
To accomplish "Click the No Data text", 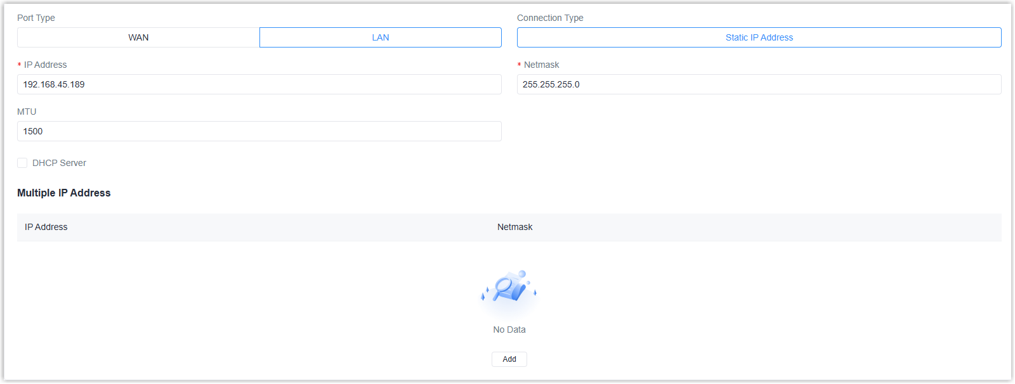I will [x=509, y=330].
